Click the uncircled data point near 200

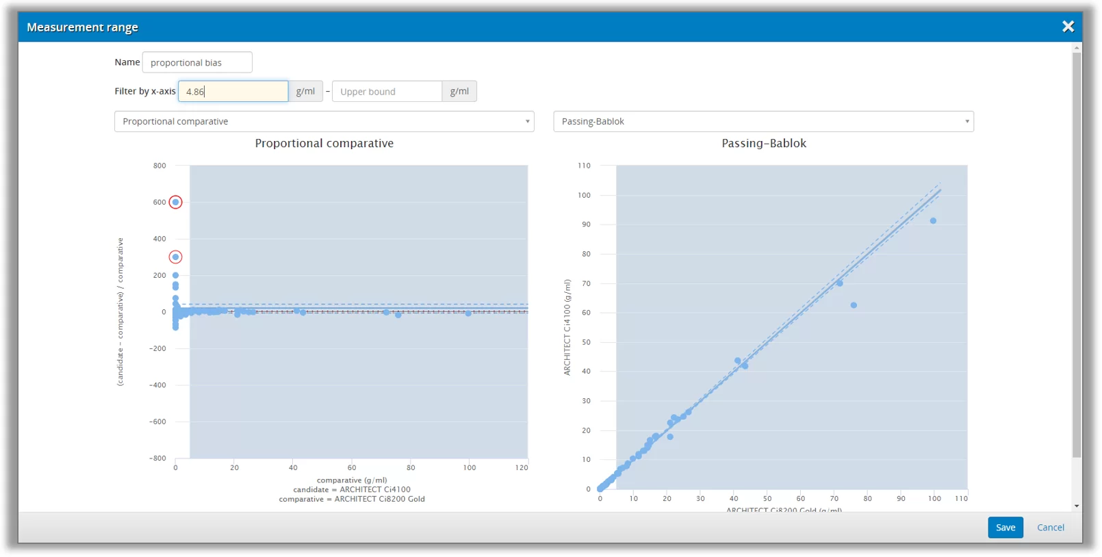pyautogui.click(x=175, y=275)
